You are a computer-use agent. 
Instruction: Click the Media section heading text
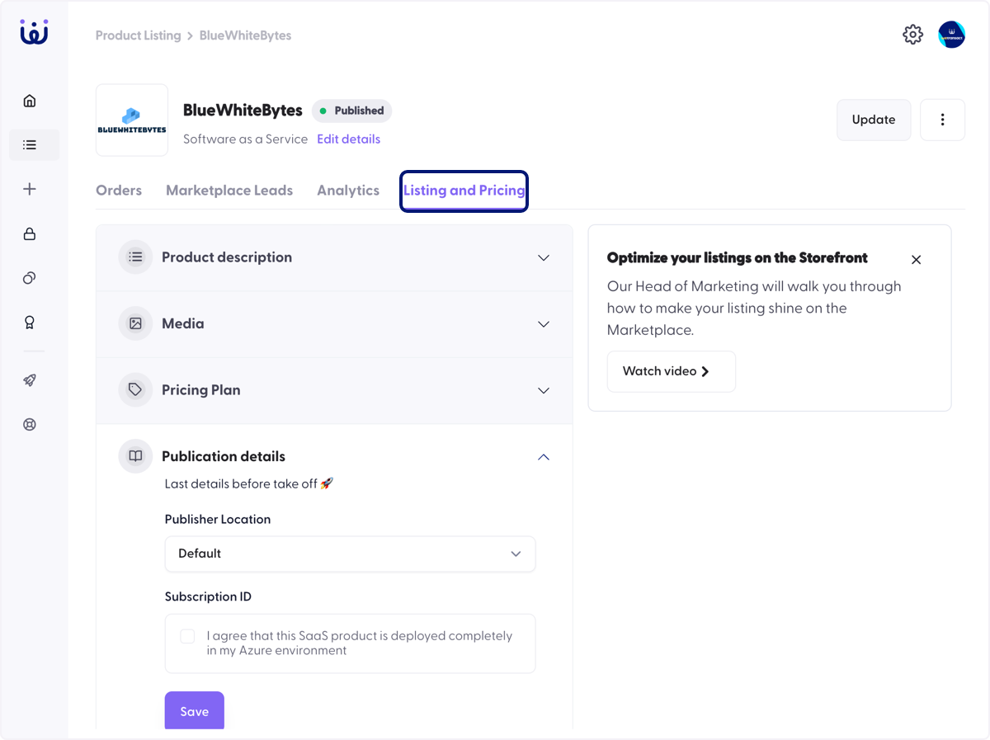(183, 324)
